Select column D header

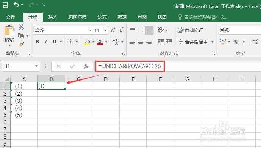pyautogui.click(x=106, y=79)
